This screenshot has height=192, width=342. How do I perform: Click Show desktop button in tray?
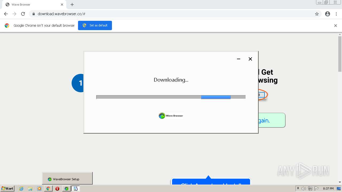click(x=339, y=189)
